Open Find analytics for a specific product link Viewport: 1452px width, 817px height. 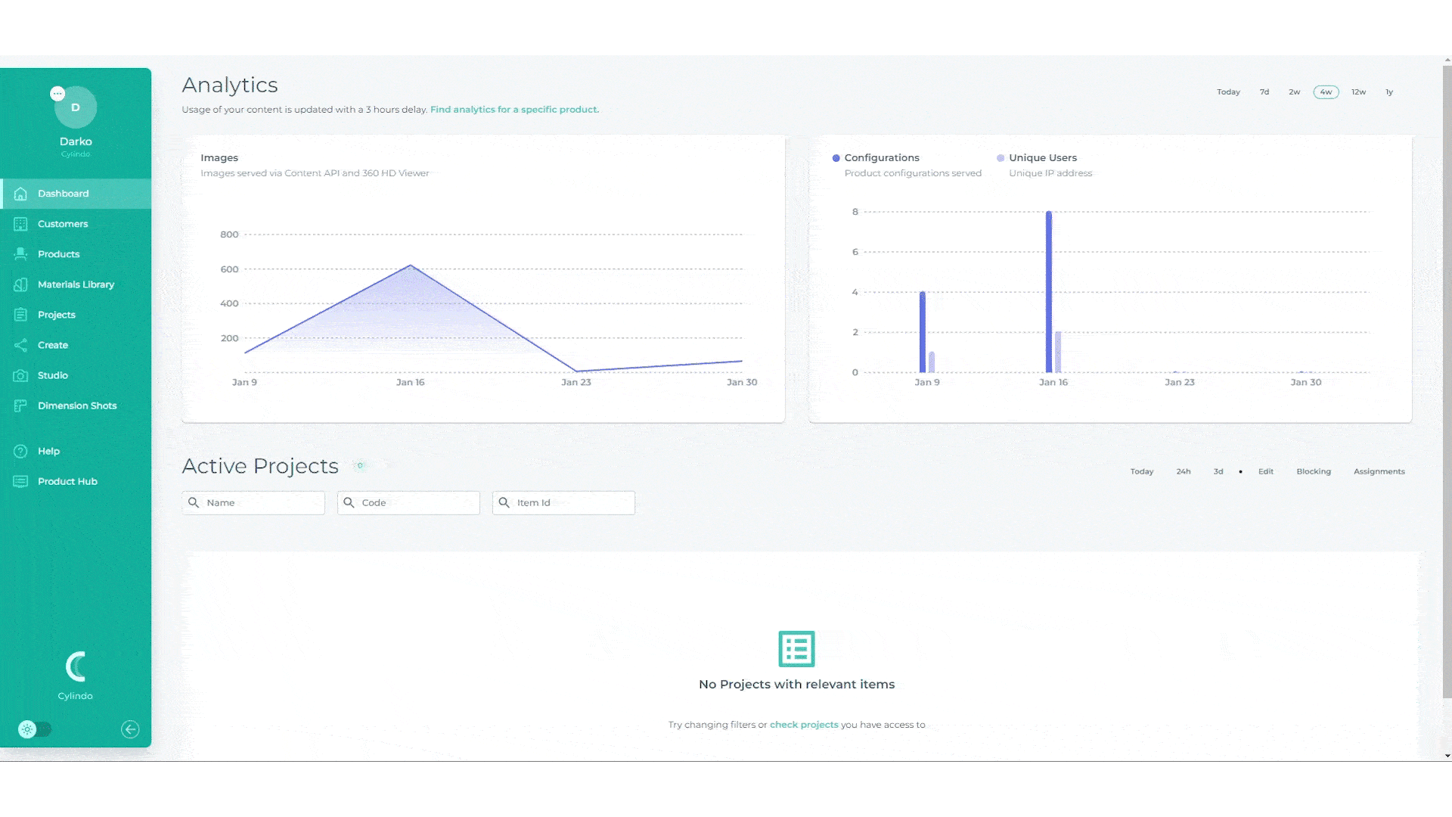click(514, 110)
